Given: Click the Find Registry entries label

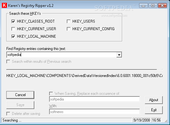Looking at the screenshot, I should pyautogui.click(x=36, y=49).
